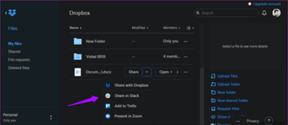The width and height of the screenshot is (288, 125).
Task: Click the Vishal 8819 shared folder icon
Action: [77, 57]
